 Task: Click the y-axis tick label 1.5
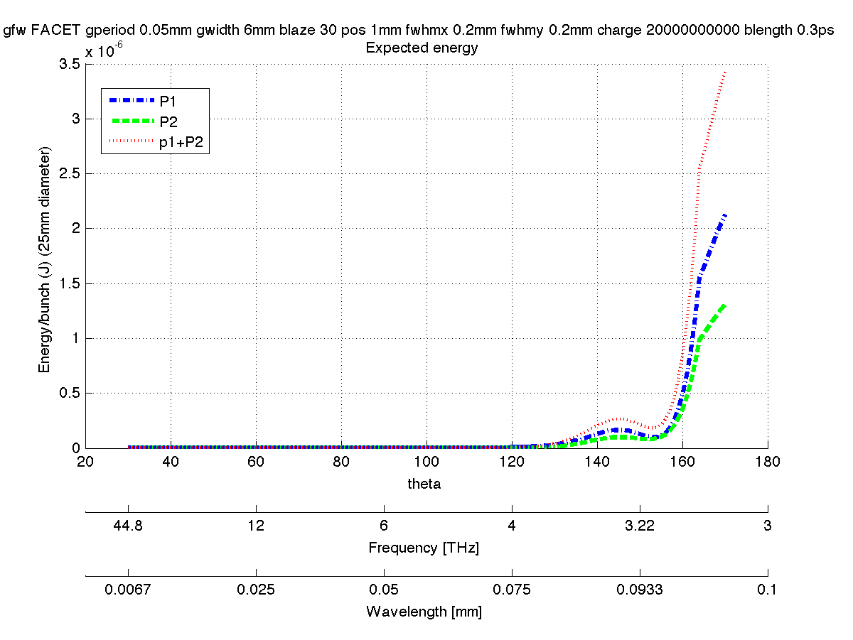tap(70, 283)
